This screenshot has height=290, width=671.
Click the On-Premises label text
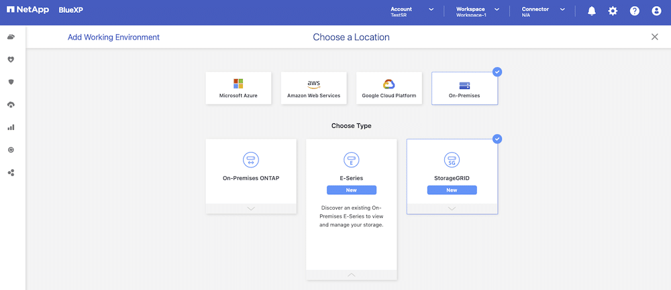tap(464, 96)
